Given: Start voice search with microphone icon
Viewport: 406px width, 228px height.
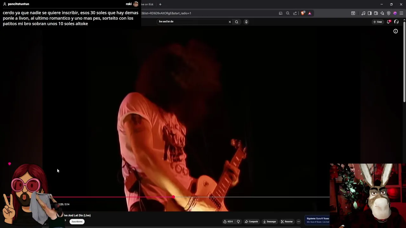Looking at the screenshot, I should (x=246, y=22).
